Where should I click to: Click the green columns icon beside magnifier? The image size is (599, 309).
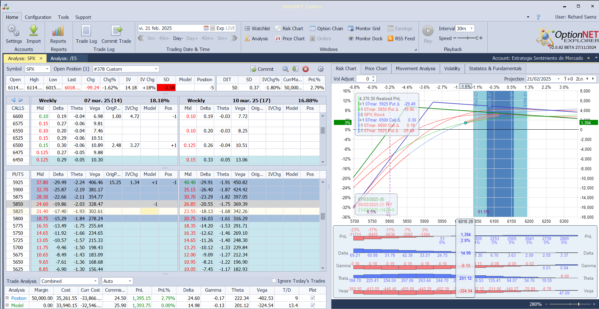(295, 69)
